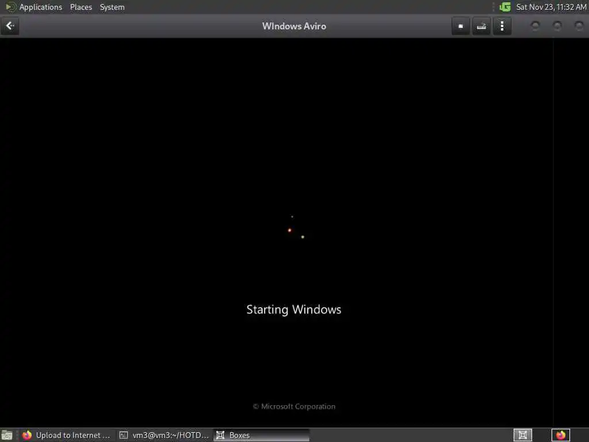This screenshot has height=442, width=589.
Task: Click the show desktop icon in bottom panel
Action: point(7,435)
